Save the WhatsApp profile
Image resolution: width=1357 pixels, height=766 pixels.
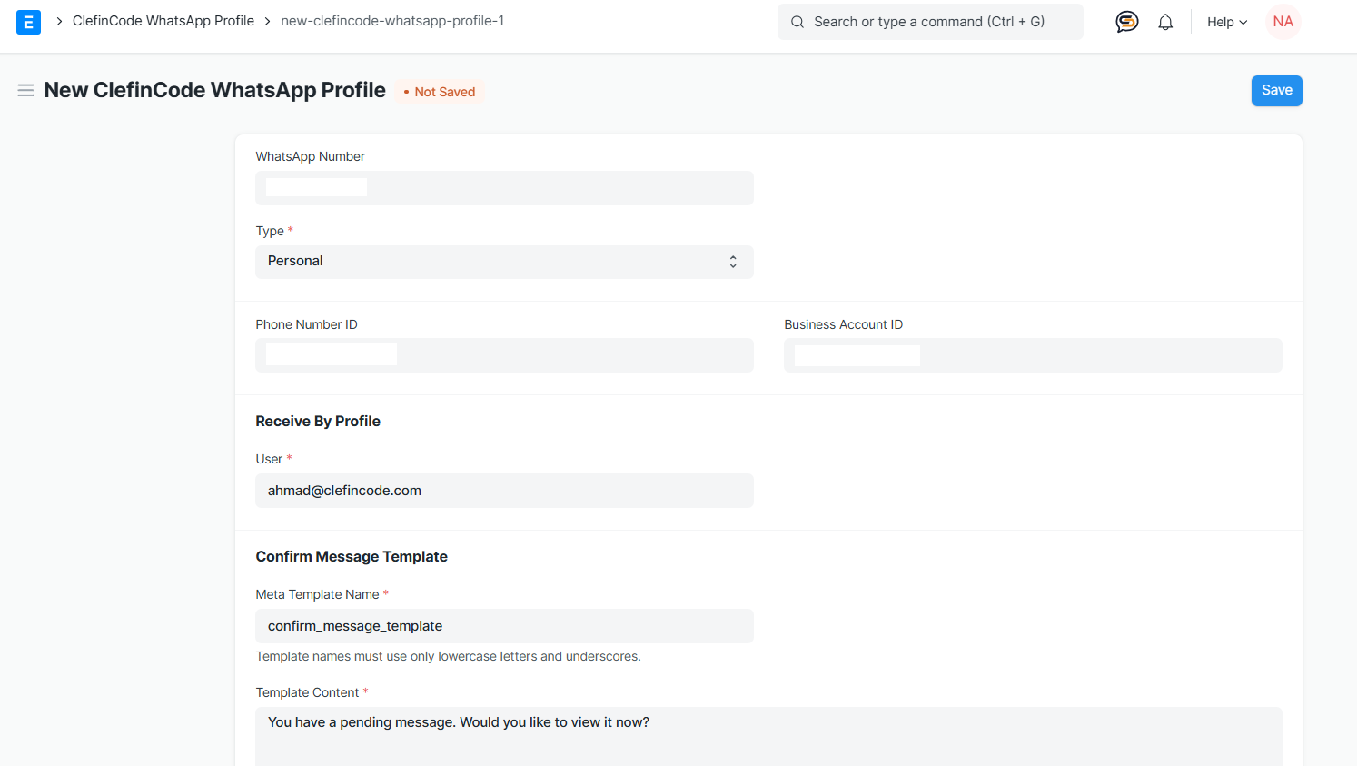coord(1276,90)
